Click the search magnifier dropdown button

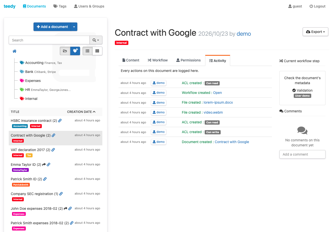(x=96, y=40)
